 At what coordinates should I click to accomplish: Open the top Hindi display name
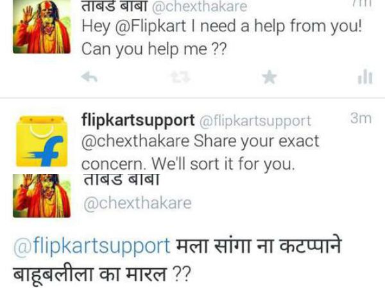[x=115, y=6]
